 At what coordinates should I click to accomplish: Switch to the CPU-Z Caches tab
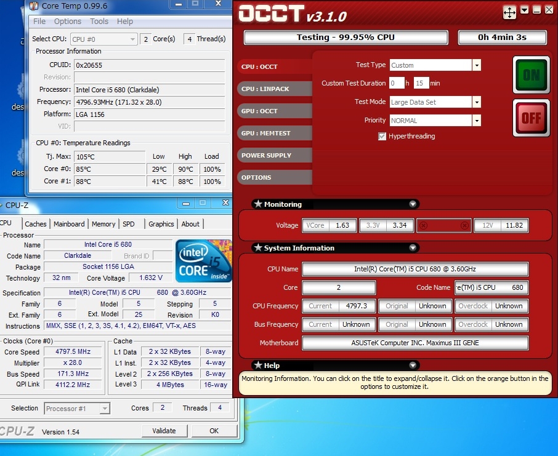(36, 224)
